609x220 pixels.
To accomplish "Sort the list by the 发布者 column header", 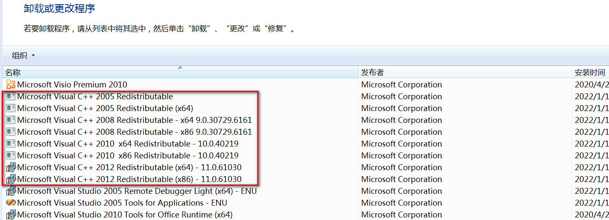I will click(465, 72).
